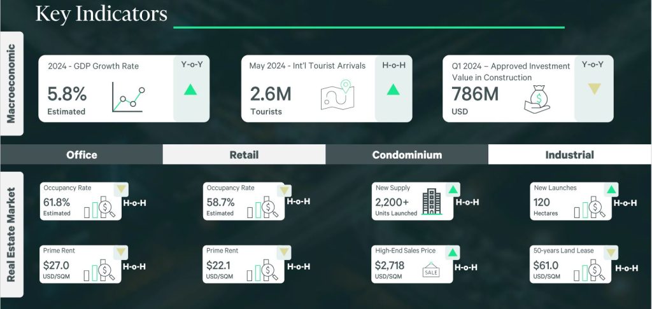
Task: Click the down arrow on Office Prime Rent
Action: (x=121, y=252)
